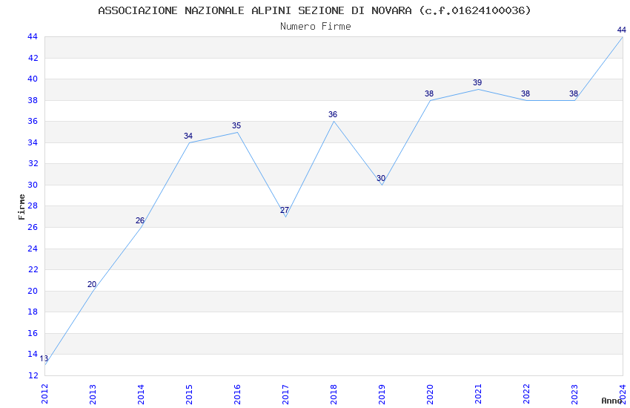Click the y-axis tick value 22
The height and width of the screenshot is (408, 630).
click(x=33, y=270)
